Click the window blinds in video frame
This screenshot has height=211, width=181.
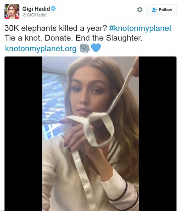[53, 96]
